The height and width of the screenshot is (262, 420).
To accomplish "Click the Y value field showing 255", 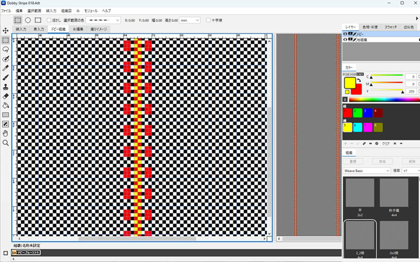I will coord(411,91).
